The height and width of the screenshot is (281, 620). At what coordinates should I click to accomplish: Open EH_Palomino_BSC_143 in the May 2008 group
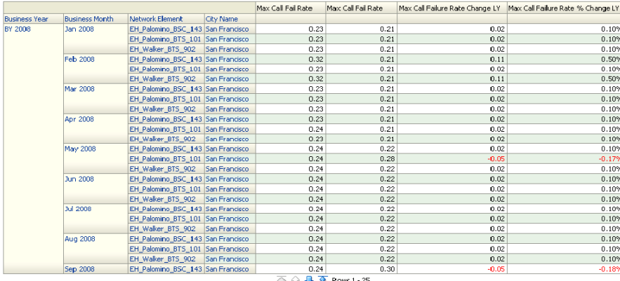point(166,149)
